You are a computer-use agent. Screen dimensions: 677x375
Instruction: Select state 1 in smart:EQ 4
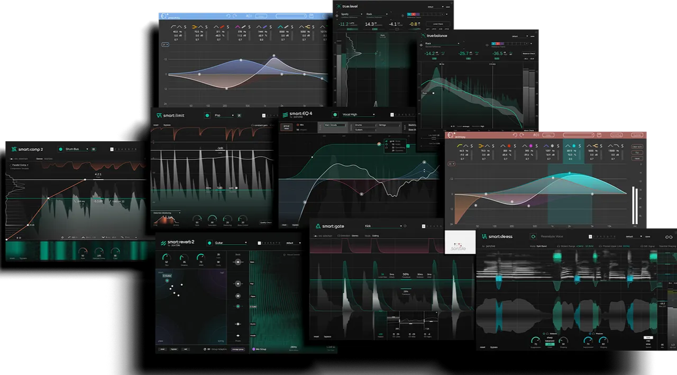coord(393,114)
